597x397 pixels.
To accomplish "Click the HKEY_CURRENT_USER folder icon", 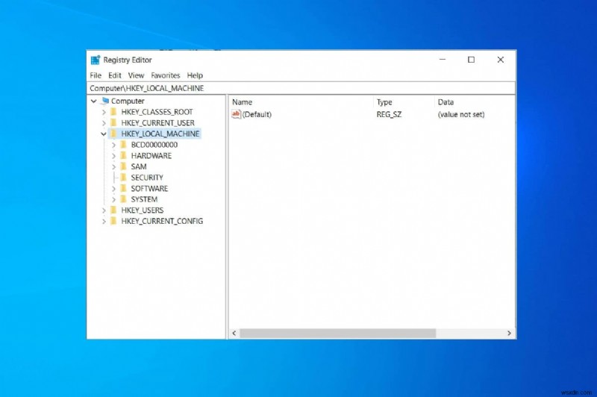I will click(113, 123).
